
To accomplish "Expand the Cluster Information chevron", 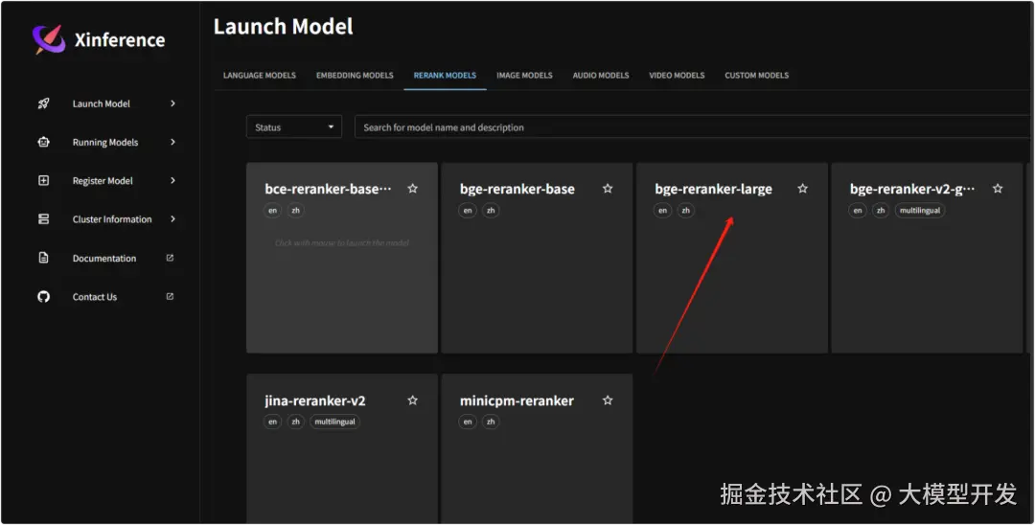I will tap(172, 219).
